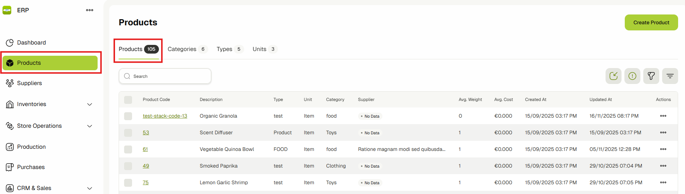
Task: Expand the Store Operations chevron
Action: 90,126
